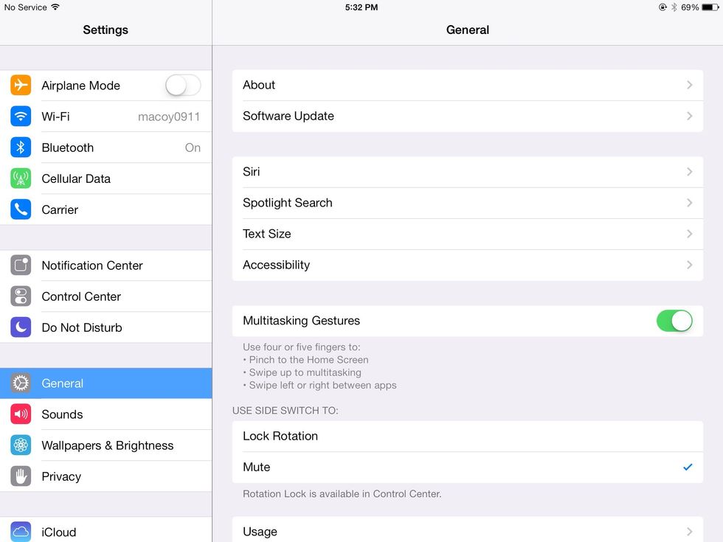The height and width of the screenshot is (542, 723).
Task: Open Notification Center settings
Action: 92,265
